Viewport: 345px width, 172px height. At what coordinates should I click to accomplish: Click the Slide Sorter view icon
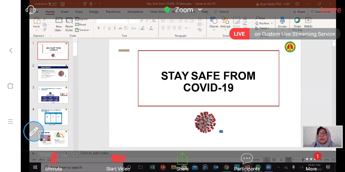274,160
